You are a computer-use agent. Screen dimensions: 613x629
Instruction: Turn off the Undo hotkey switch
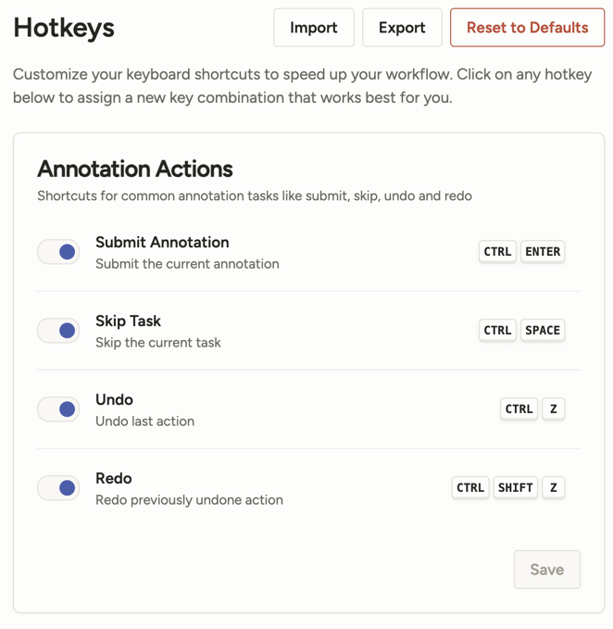tap(58, 409)
